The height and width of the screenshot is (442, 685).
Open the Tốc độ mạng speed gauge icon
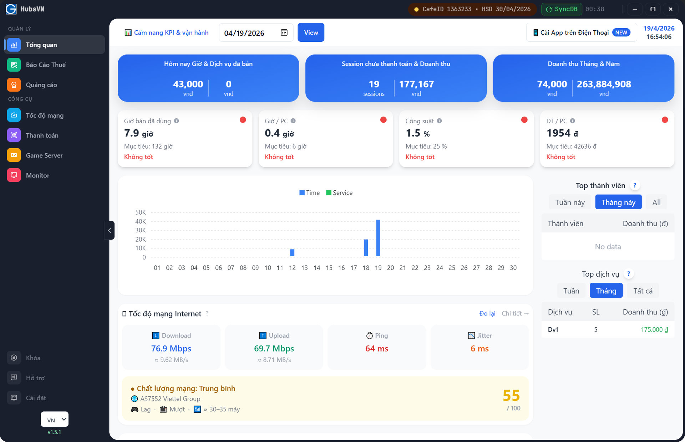click(x=14, y=115)
